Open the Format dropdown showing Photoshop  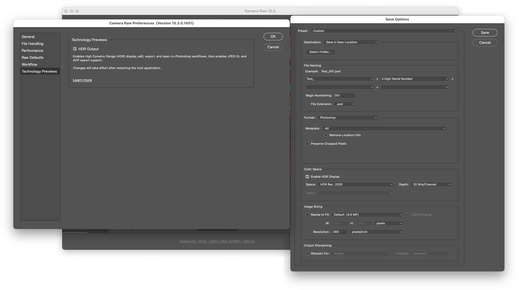(x=347, y=118)
